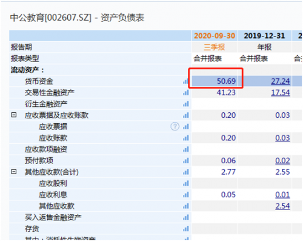Click 合并报表 under the 2019-12-31 column
This screenshot has width=303, height=241.
click(x=254, y=59)
